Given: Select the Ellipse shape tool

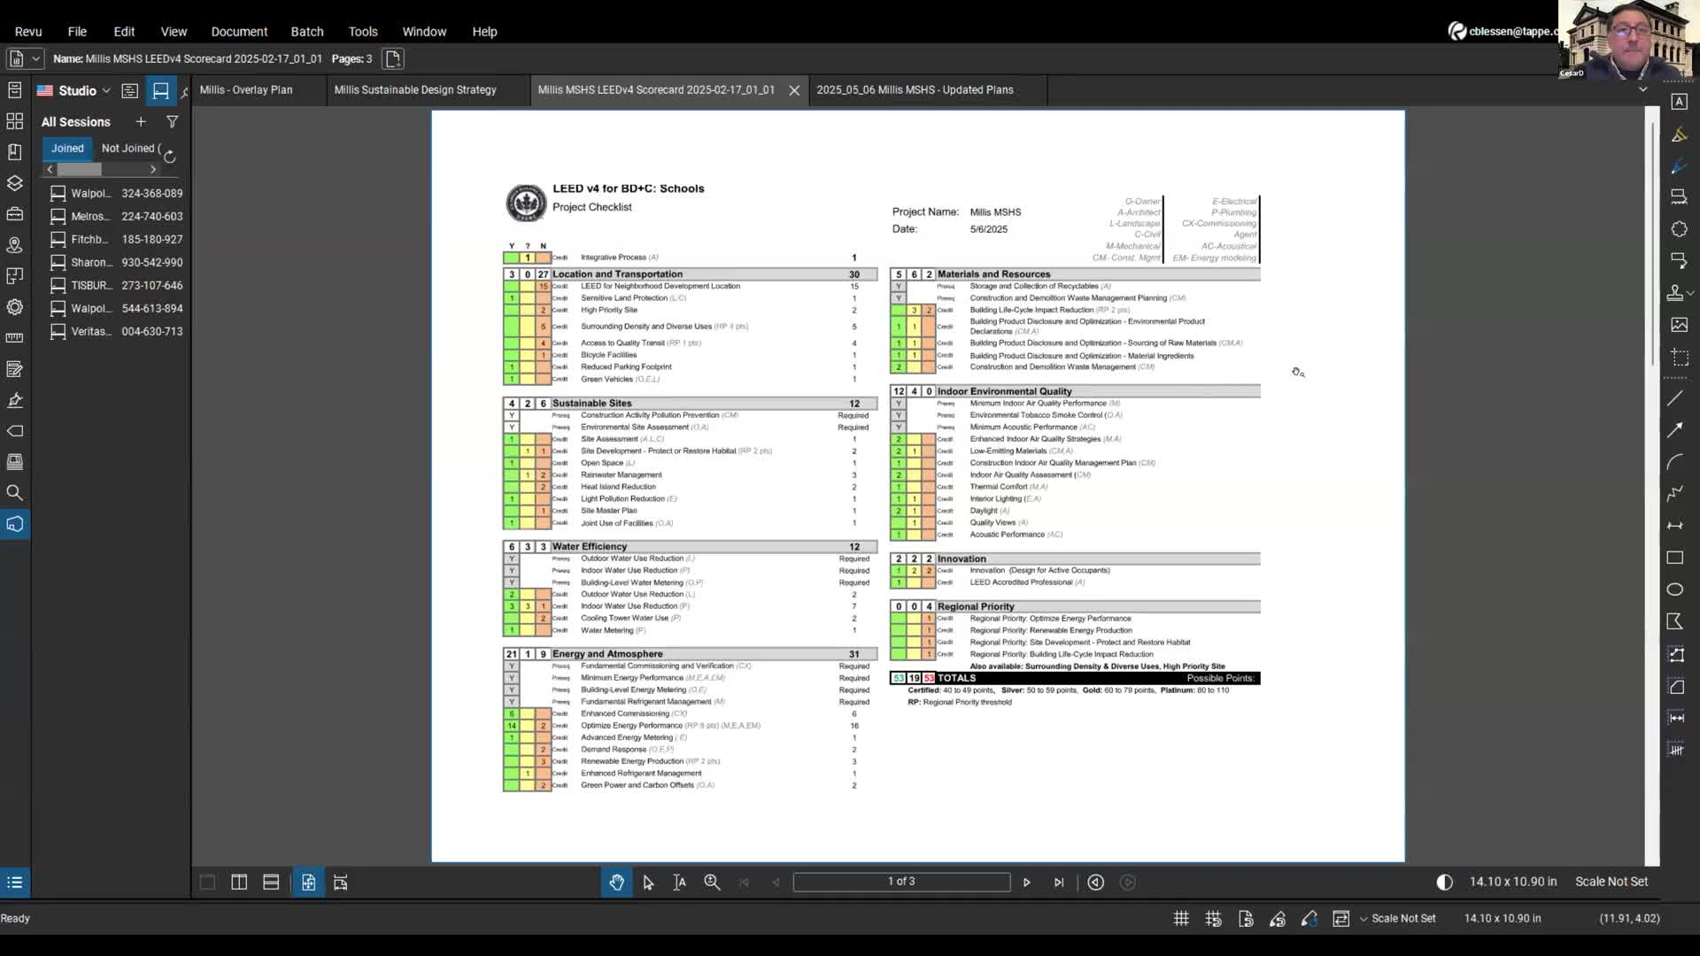Looking at the screenshot, I should point(1675,590).
